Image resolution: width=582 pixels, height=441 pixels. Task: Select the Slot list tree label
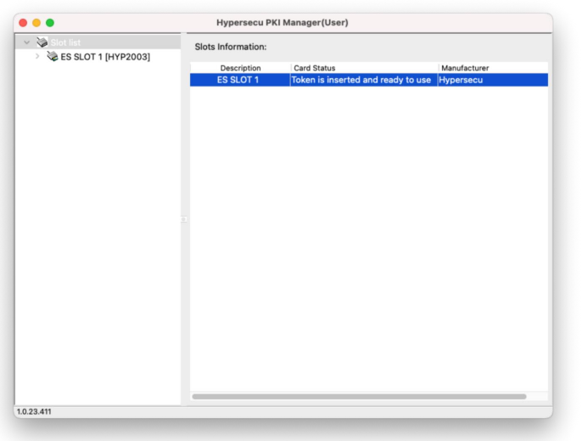tap(65, 42)
